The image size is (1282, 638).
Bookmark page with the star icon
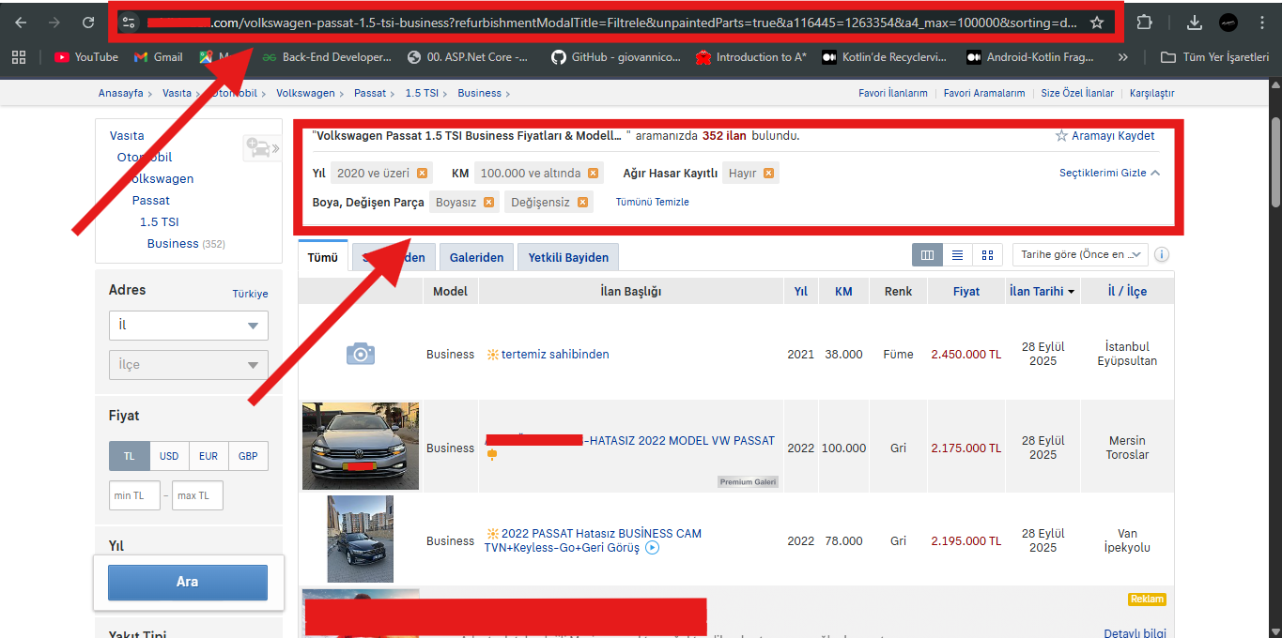[1097, 23]
